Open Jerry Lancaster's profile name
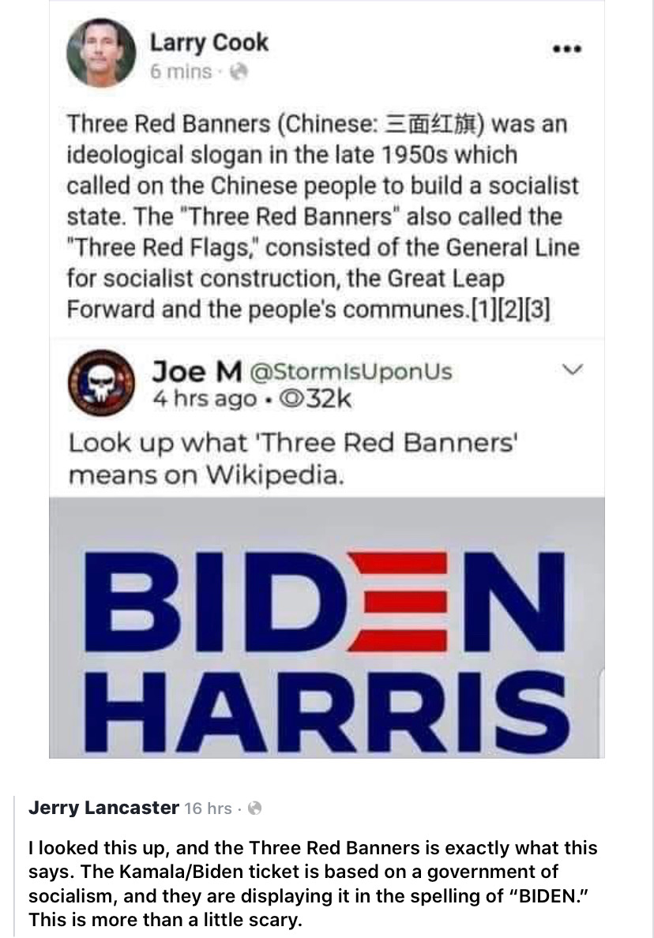 point(103,808)
